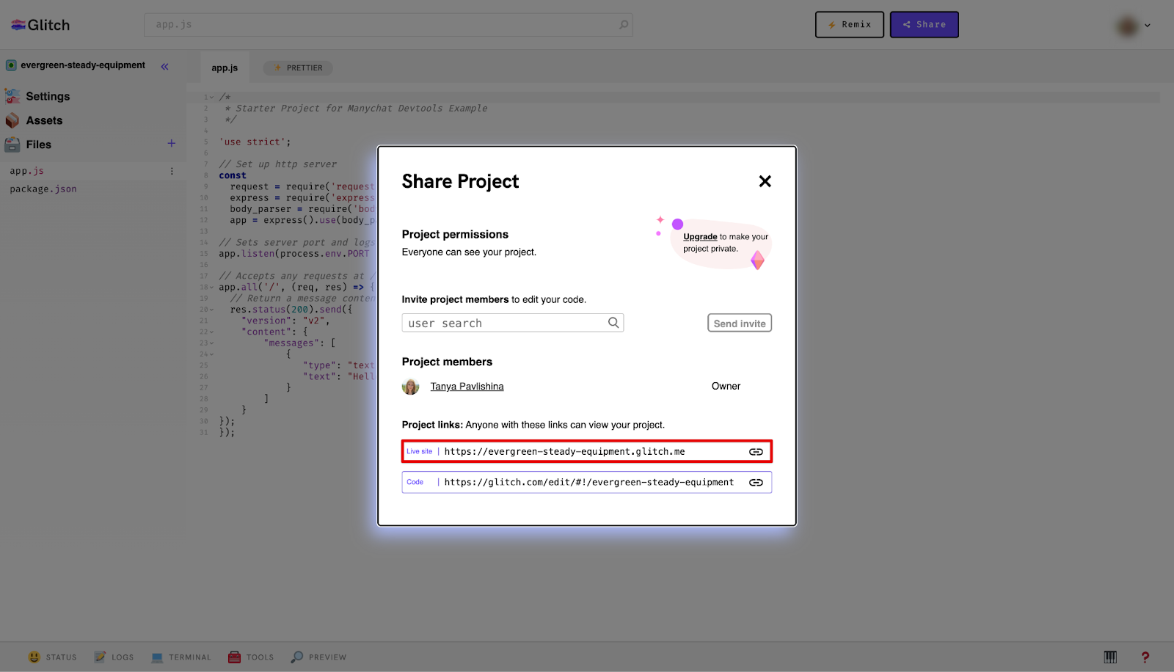Click the Assets box icon
Image resolution: width=1174 pixels, height=672 pixels.
click(x=12, y=120)
